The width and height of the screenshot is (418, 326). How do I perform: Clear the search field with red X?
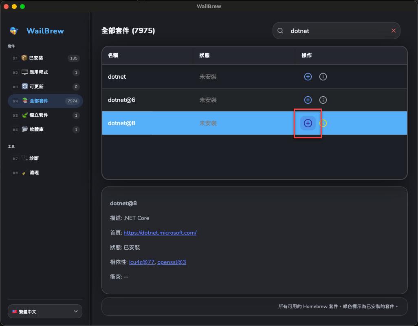(393, 31)
